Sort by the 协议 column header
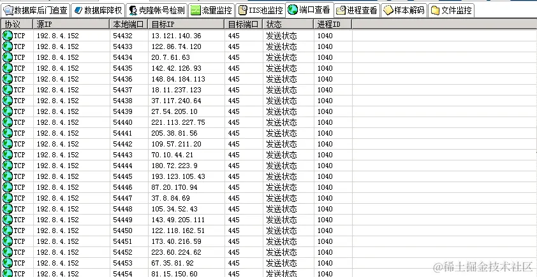The height and width of the screenshot is (277, 537). point(17,24)
